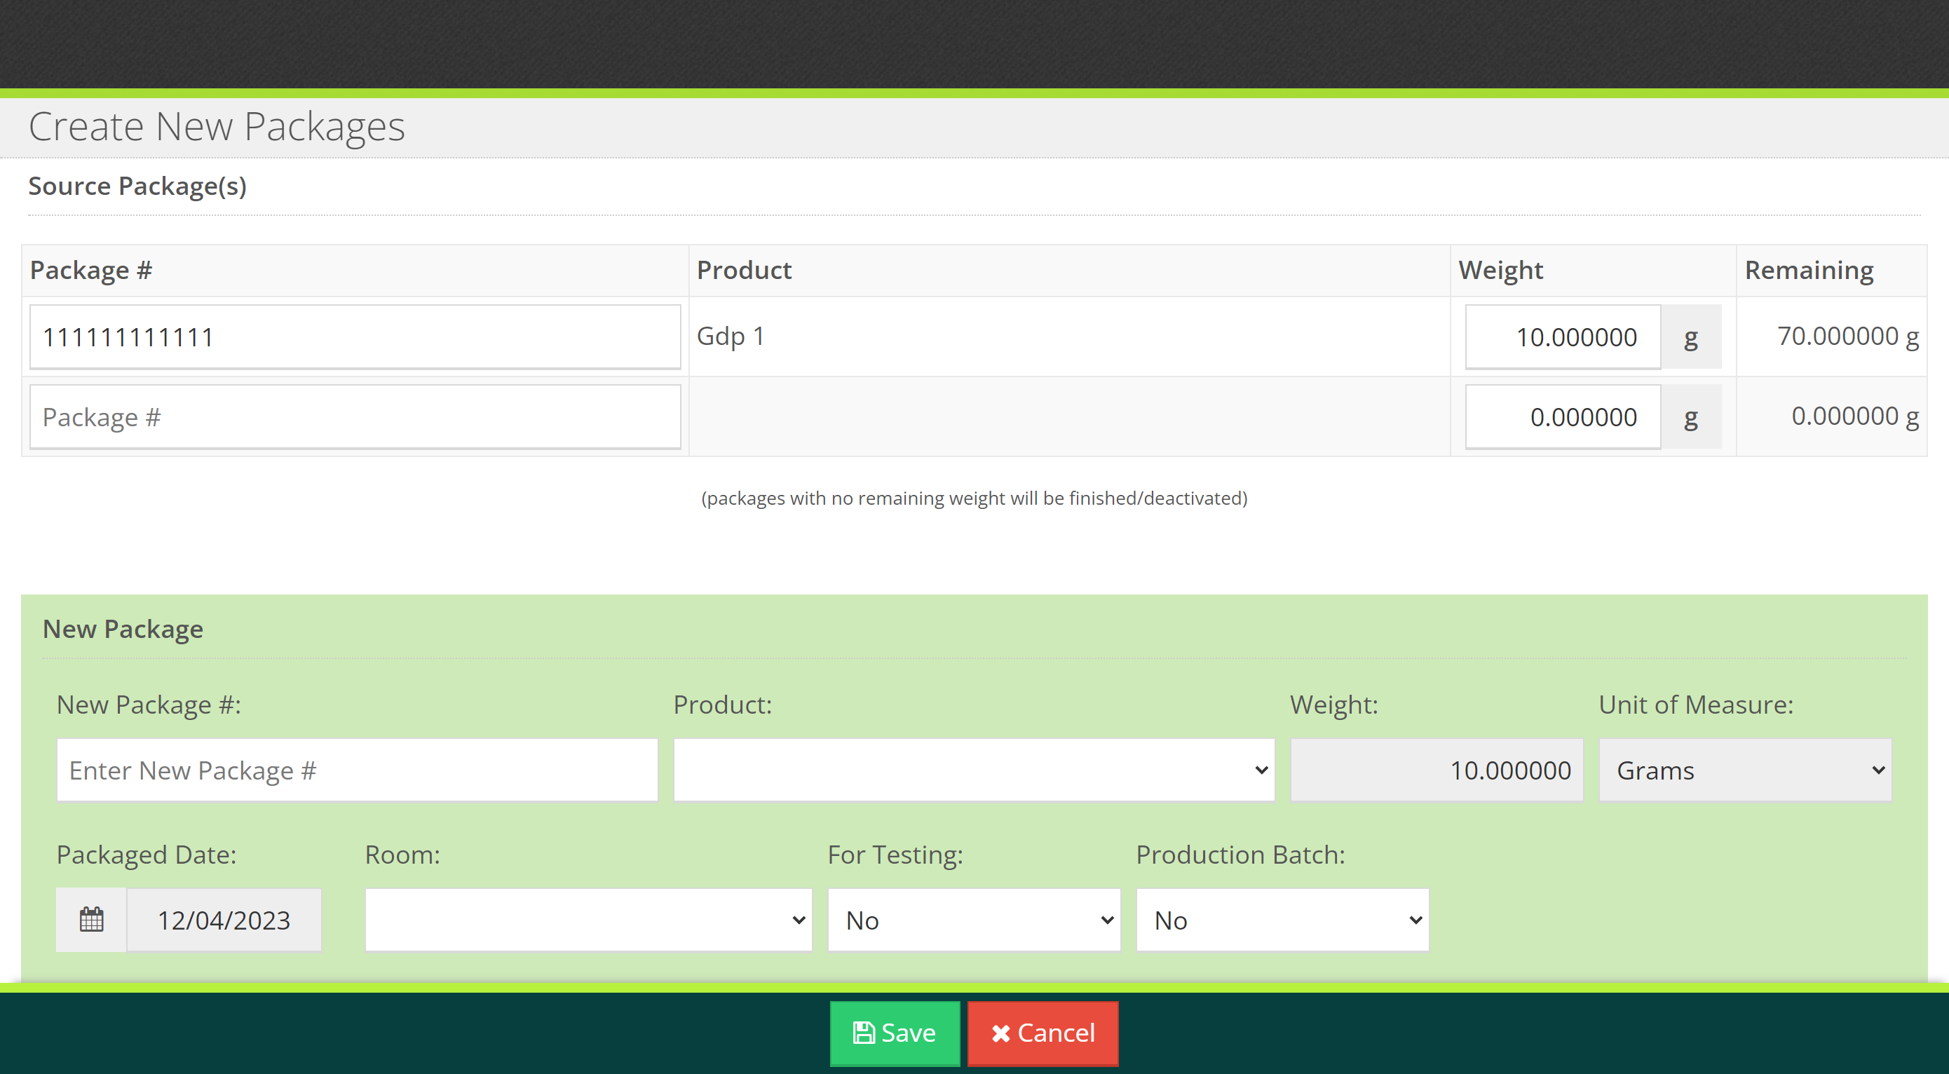Select the Source Package(s) heading
Screen dimensions: 1949x1074
(137, 186)
